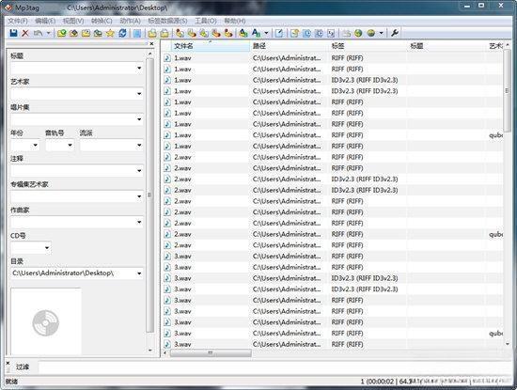Click the Undo arrow icon in toolbar

click(38, 33)
